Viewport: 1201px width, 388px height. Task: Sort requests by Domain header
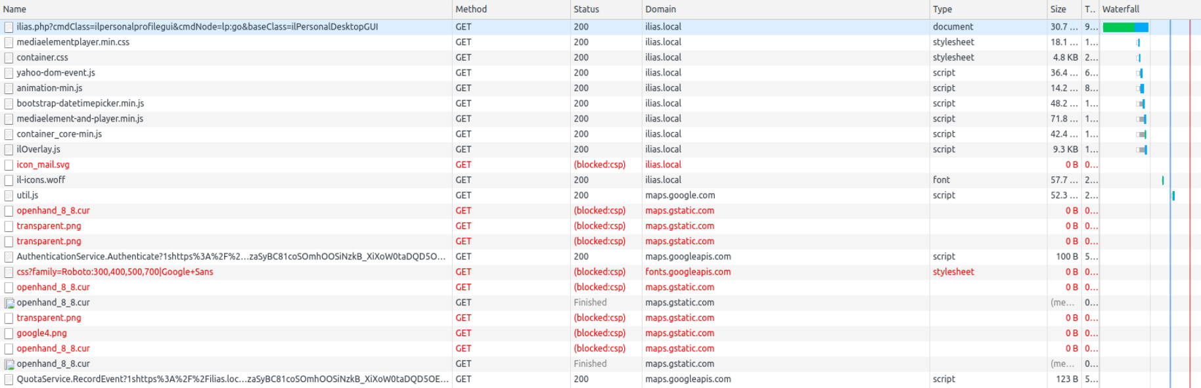click(x=660, y=9)
